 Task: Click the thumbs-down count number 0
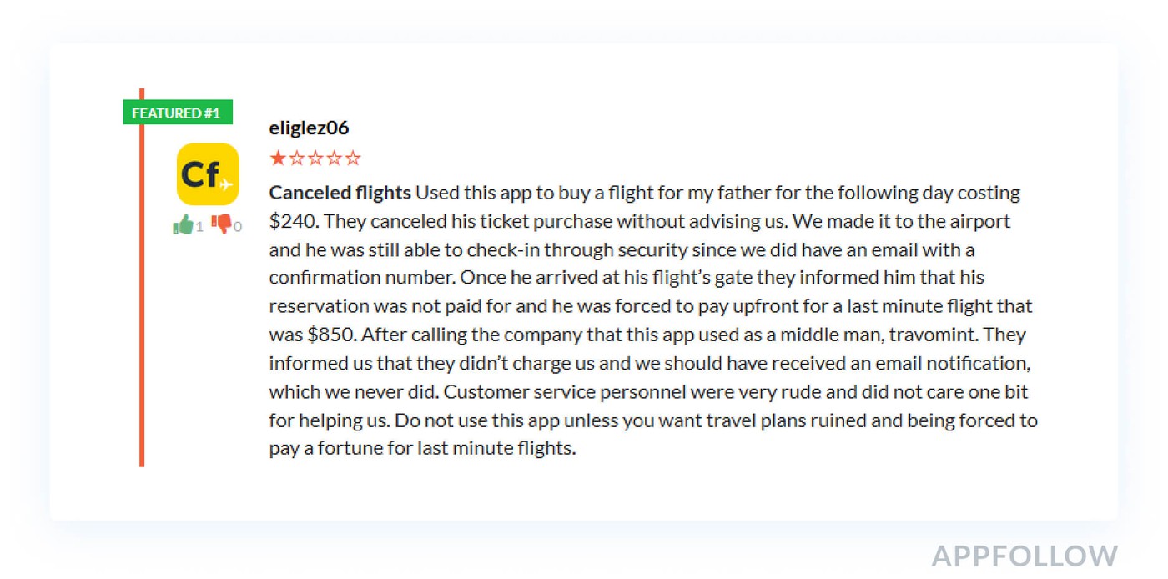(x=238, y=227)
